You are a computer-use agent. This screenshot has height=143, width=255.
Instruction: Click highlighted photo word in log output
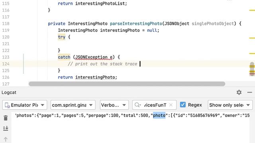[x=159, y=116]
